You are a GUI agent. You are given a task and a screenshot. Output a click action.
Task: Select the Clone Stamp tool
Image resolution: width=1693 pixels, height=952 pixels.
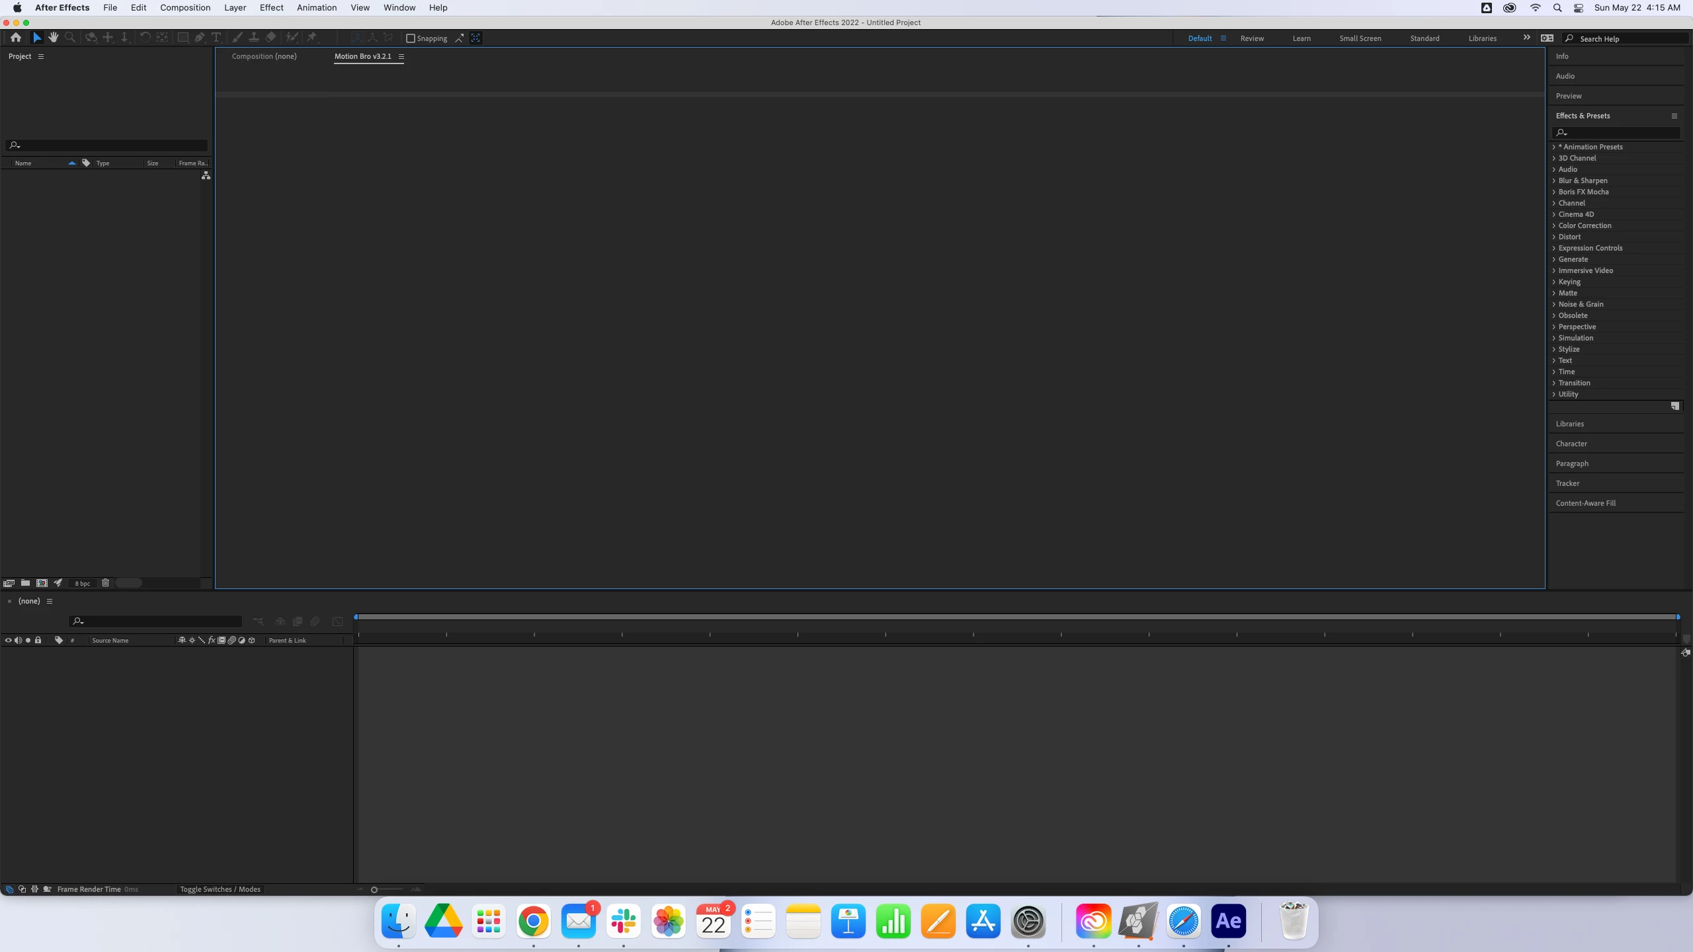coord(253,38)
